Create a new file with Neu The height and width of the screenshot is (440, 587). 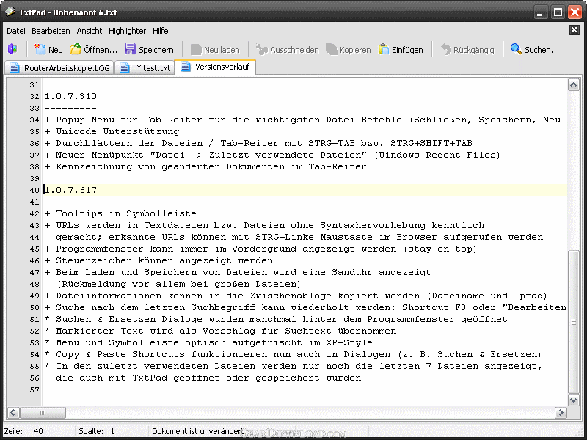[x=49, y=49]
